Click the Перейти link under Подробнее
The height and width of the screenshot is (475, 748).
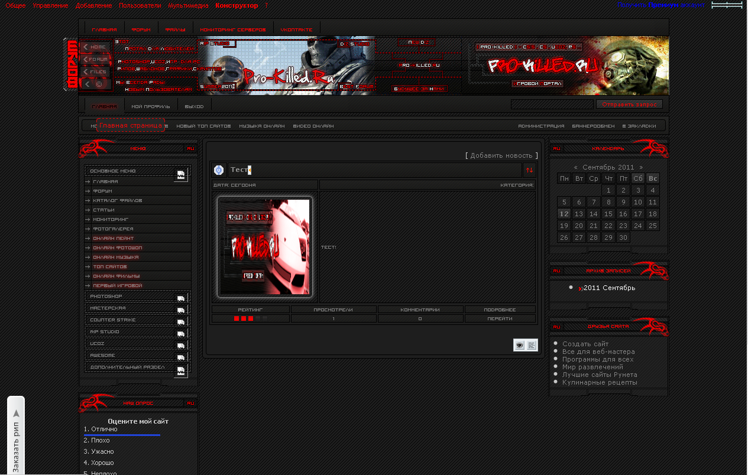(x=500, y=318)
